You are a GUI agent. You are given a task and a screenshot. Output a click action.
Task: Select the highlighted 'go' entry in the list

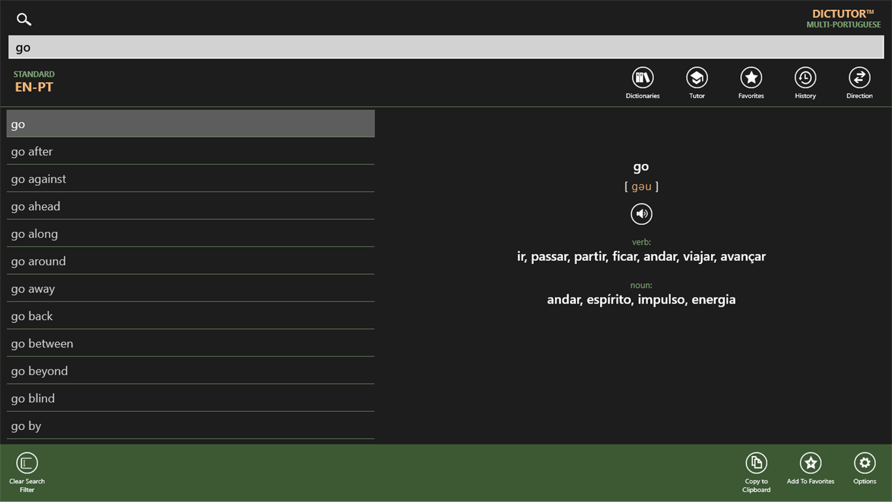click(191, 123)
